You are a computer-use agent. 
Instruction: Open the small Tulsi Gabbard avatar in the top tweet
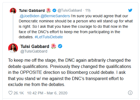(13, 11)
